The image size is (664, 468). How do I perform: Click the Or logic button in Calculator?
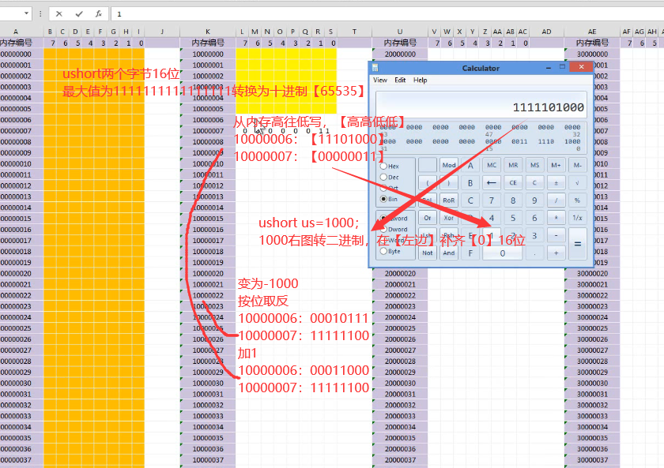(x=428, y=218)
